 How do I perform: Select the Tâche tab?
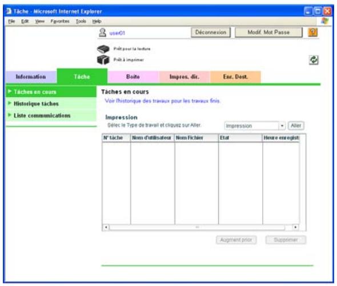pyautogui.click(x=82, y=76)
